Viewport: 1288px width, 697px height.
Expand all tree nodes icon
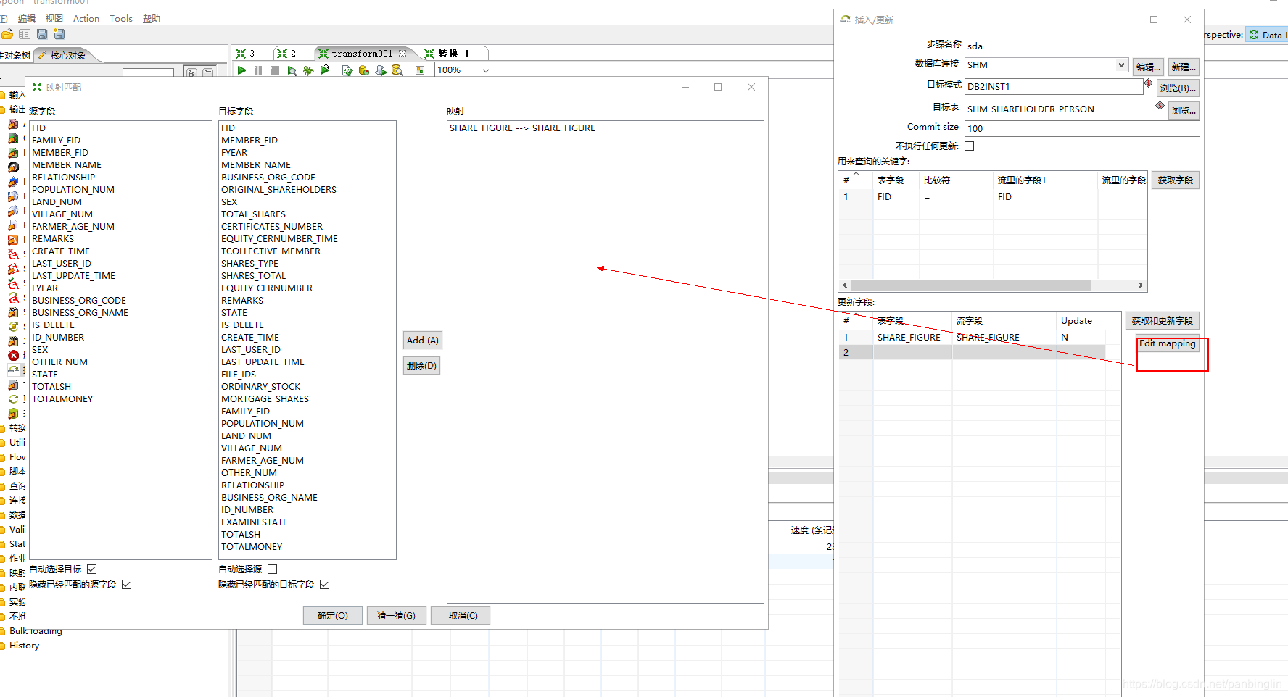coord(191,72)
